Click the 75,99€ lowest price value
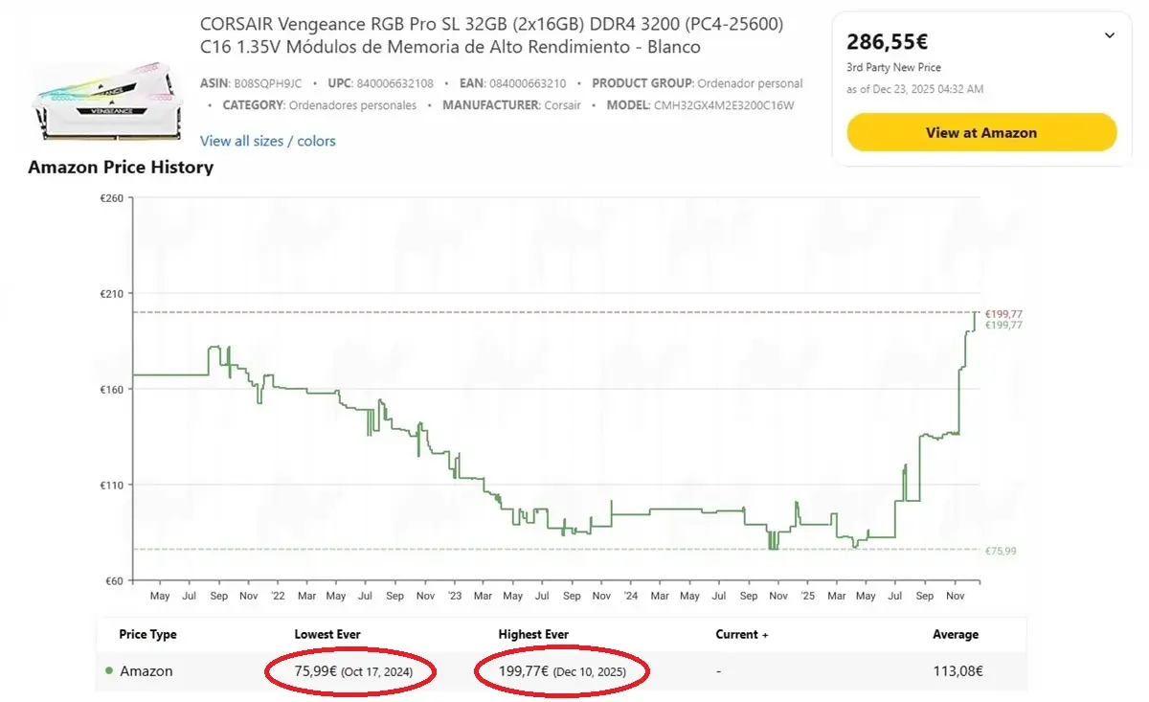Screen dimensions: 1149x702 pos(315,671)
